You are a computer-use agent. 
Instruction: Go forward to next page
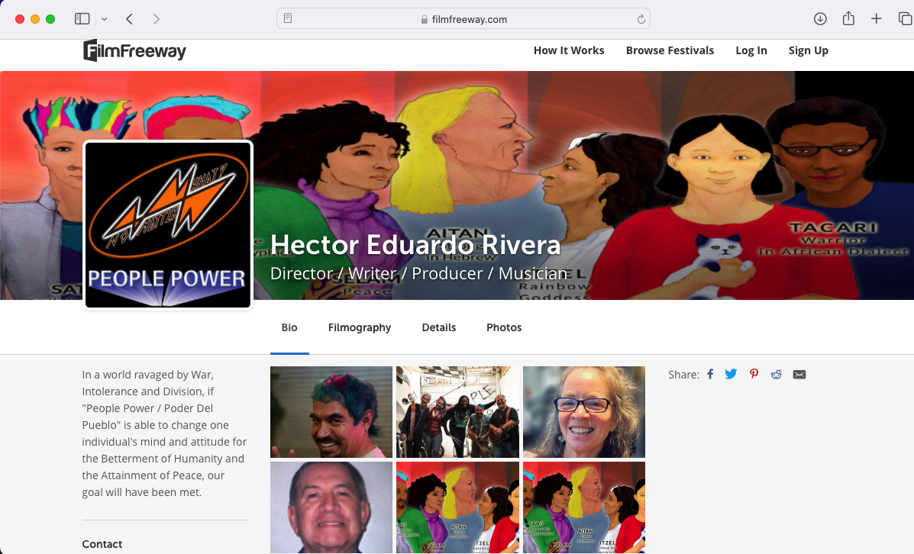point(156,18)
